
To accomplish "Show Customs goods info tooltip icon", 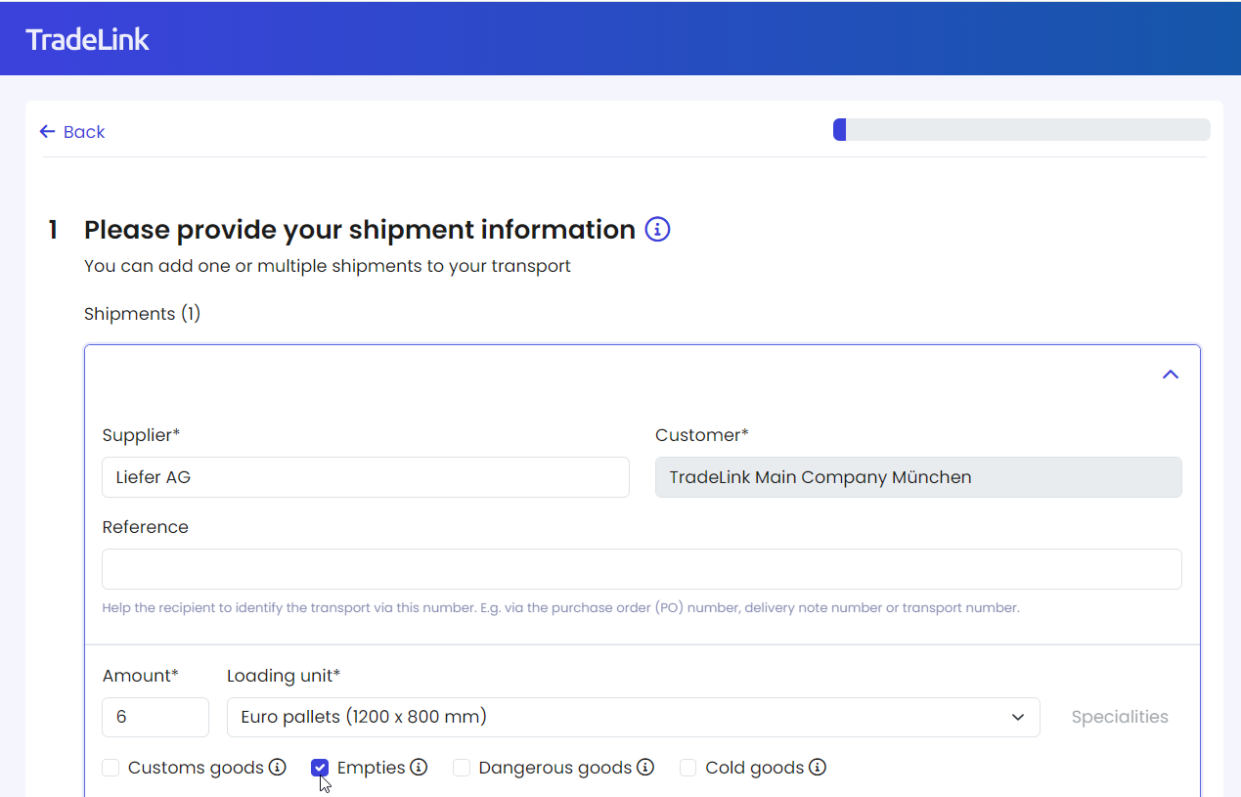I will (x=278, y=768).
